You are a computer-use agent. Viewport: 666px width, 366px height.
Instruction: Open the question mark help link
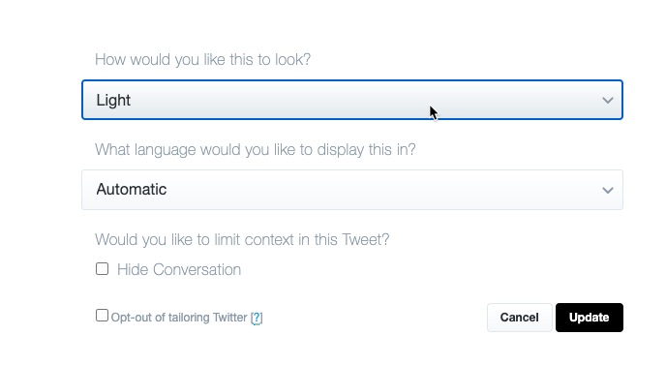pyautogui.click(x=257, y=318)
